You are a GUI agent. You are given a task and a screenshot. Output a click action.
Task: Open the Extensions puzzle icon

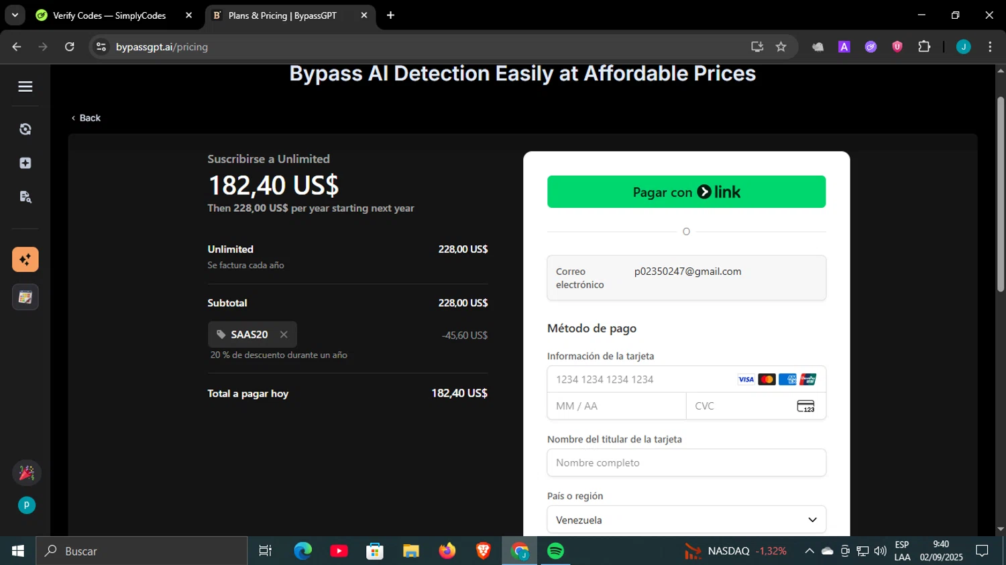point(924,47)
